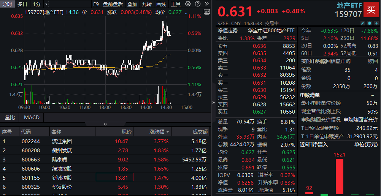Viewport: 381px width, 196px height.
Task: Collapse the panel using the double chevron
Action: (x=105, y=124)
